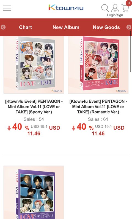Screen dimensions: 132x219
Task: Click the cart item count badge
Action: click(x=129, y=3)
